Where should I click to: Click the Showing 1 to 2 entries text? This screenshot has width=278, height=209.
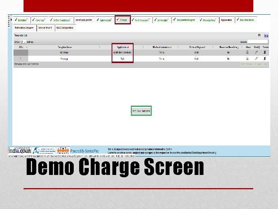26,64
